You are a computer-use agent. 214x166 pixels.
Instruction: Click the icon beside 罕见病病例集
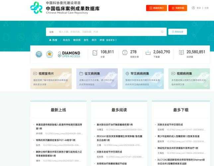127,74
